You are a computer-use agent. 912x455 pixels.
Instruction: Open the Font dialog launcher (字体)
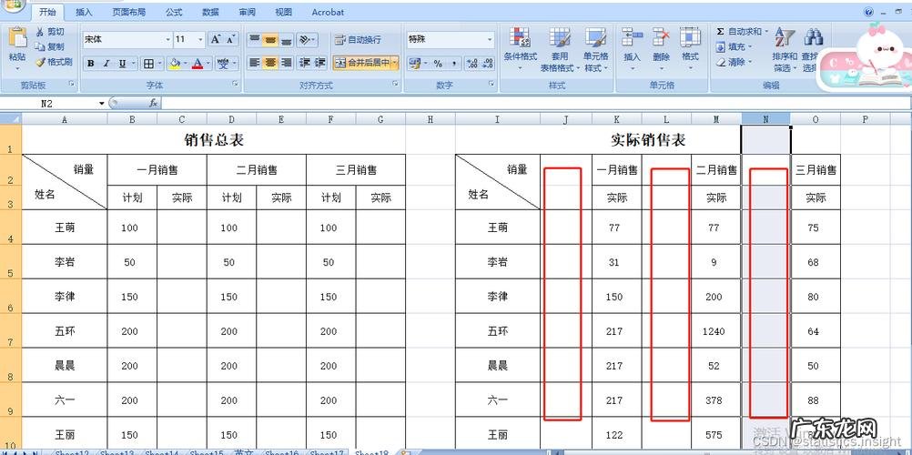coord(235,85)
